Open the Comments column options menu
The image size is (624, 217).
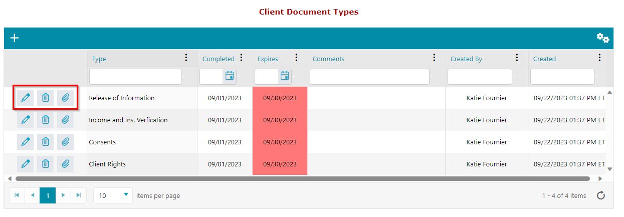click(x=434, y=58)
